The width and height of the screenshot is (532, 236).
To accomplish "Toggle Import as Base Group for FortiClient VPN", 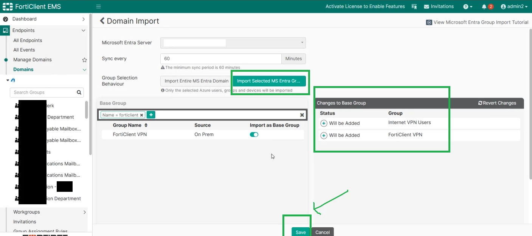I will click(254, 134).
